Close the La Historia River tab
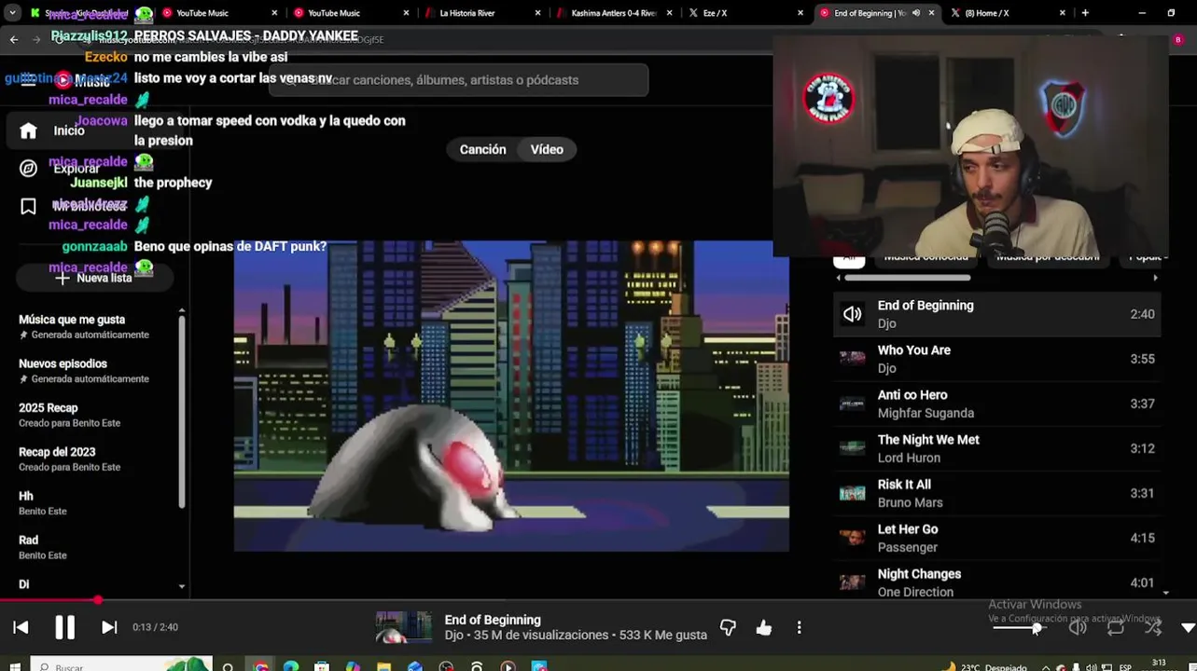 tap(538, 13)
